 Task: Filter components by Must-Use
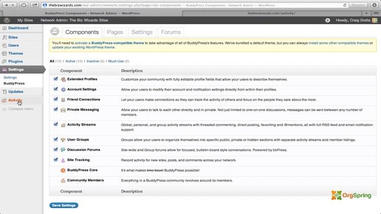click(116, 61)
